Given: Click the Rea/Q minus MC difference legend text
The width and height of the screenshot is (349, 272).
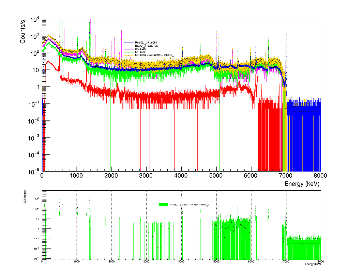Looking at the screenshot, I should point(189,205).
